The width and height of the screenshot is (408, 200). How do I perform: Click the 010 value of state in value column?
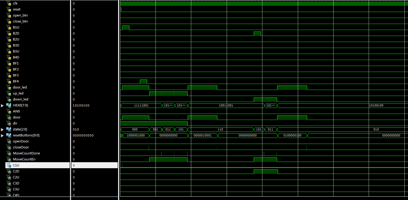click(x=76, y=129)
